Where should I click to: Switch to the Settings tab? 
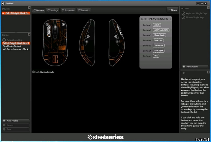pos(53,10)
